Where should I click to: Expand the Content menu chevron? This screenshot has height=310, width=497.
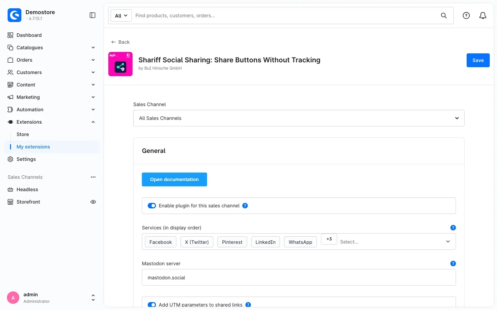point(93,85)
